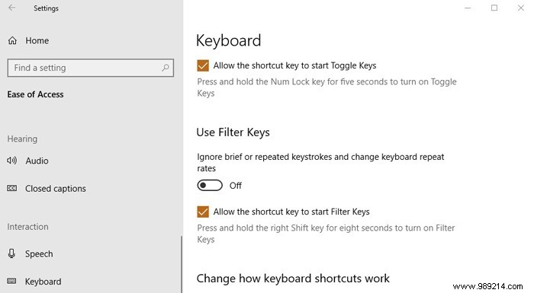This screenshot has height=293, width=534.
Task: Click the Ignore brief or repeated keystrokes text
Action: coord(320,162)
